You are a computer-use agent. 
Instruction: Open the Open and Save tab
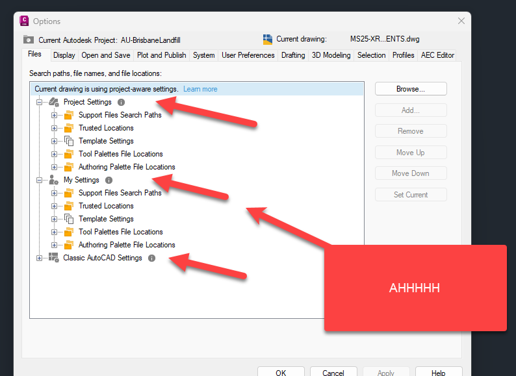106,55
